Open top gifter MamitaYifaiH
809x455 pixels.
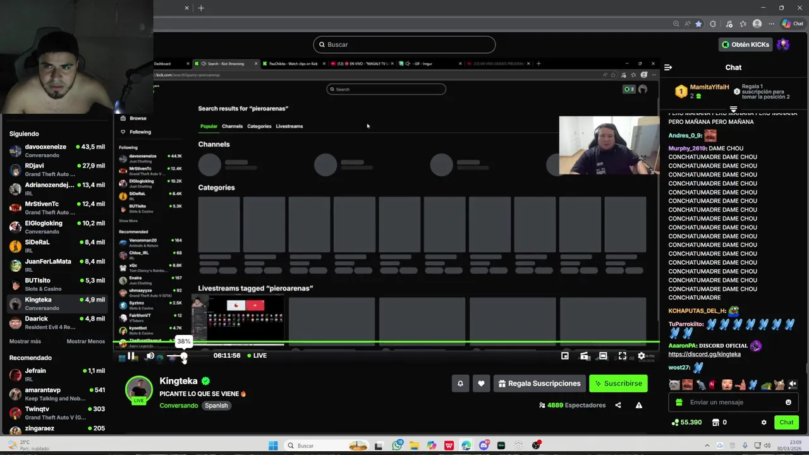709,87
